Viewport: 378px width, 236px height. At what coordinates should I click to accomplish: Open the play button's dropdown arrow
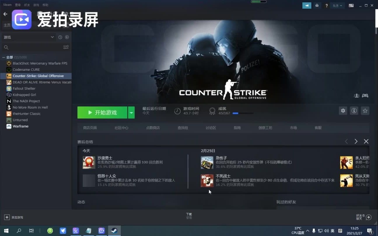click(x=131, y=112)
